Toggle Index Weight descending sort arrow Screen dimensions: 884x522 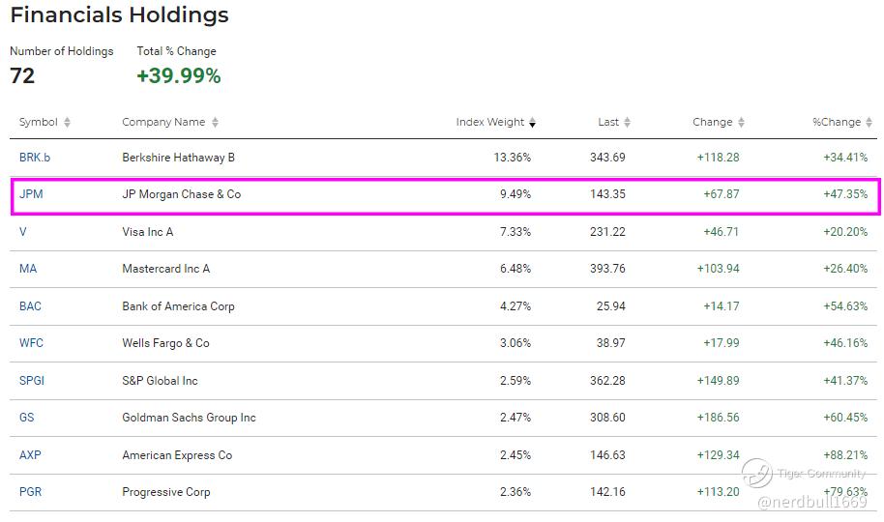(532, 123)
